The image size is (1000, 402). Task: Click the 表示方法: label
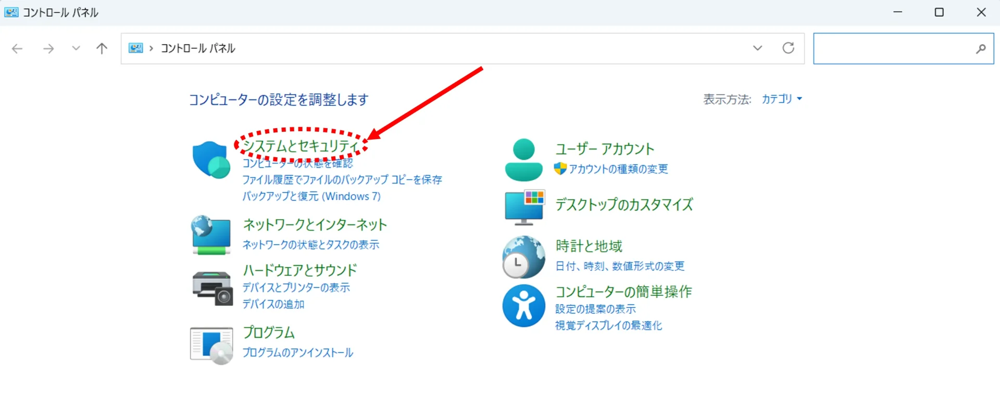[x=728, y=99]
